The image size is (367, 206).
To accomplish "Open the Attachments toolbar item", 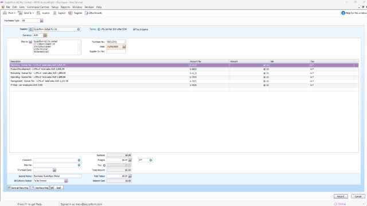I will 93,13.
